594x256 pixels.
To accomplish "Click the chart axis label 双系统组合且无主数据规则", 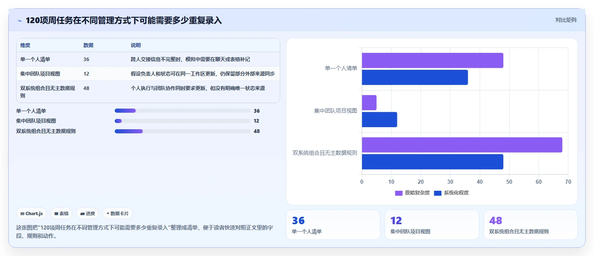I will click(325, 153).
